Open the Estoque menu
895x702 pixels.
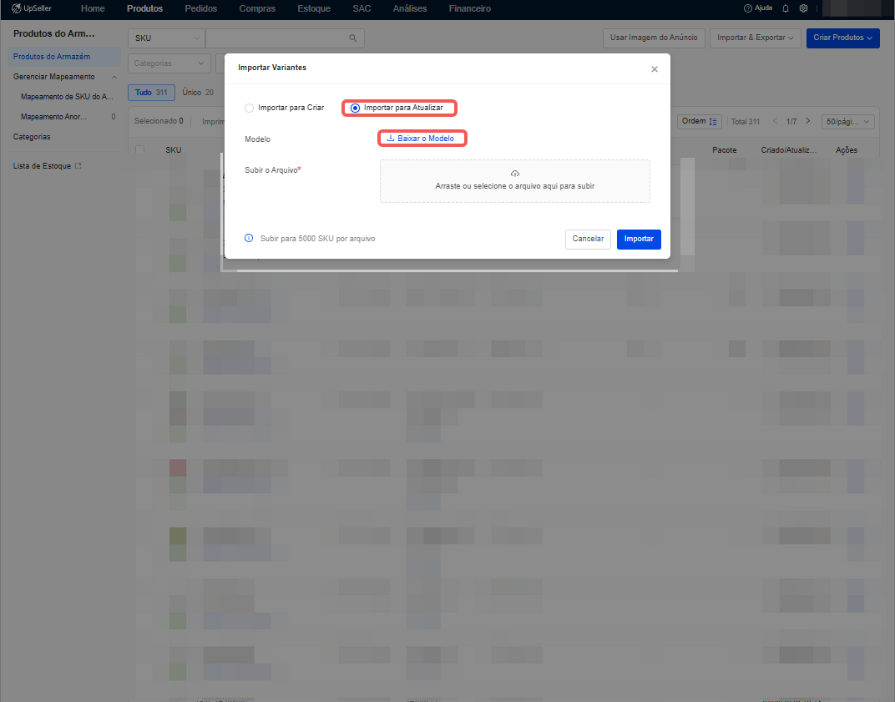314,8
